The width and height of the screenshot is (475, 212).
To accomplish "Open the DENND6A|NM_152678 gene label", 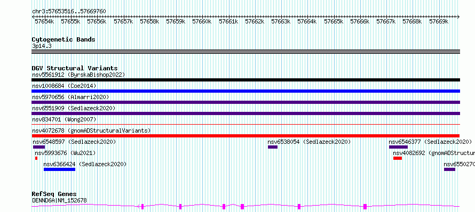I will (59, 200).
